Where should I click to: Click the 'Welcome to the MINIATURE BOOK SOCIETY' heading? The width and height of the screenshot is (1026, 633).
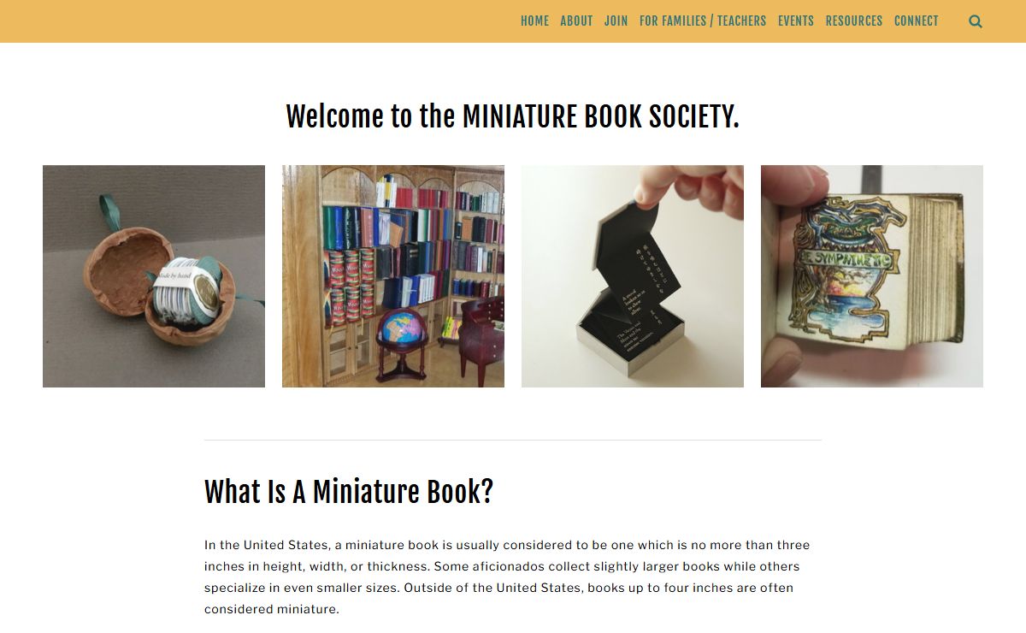click(512, 116)
